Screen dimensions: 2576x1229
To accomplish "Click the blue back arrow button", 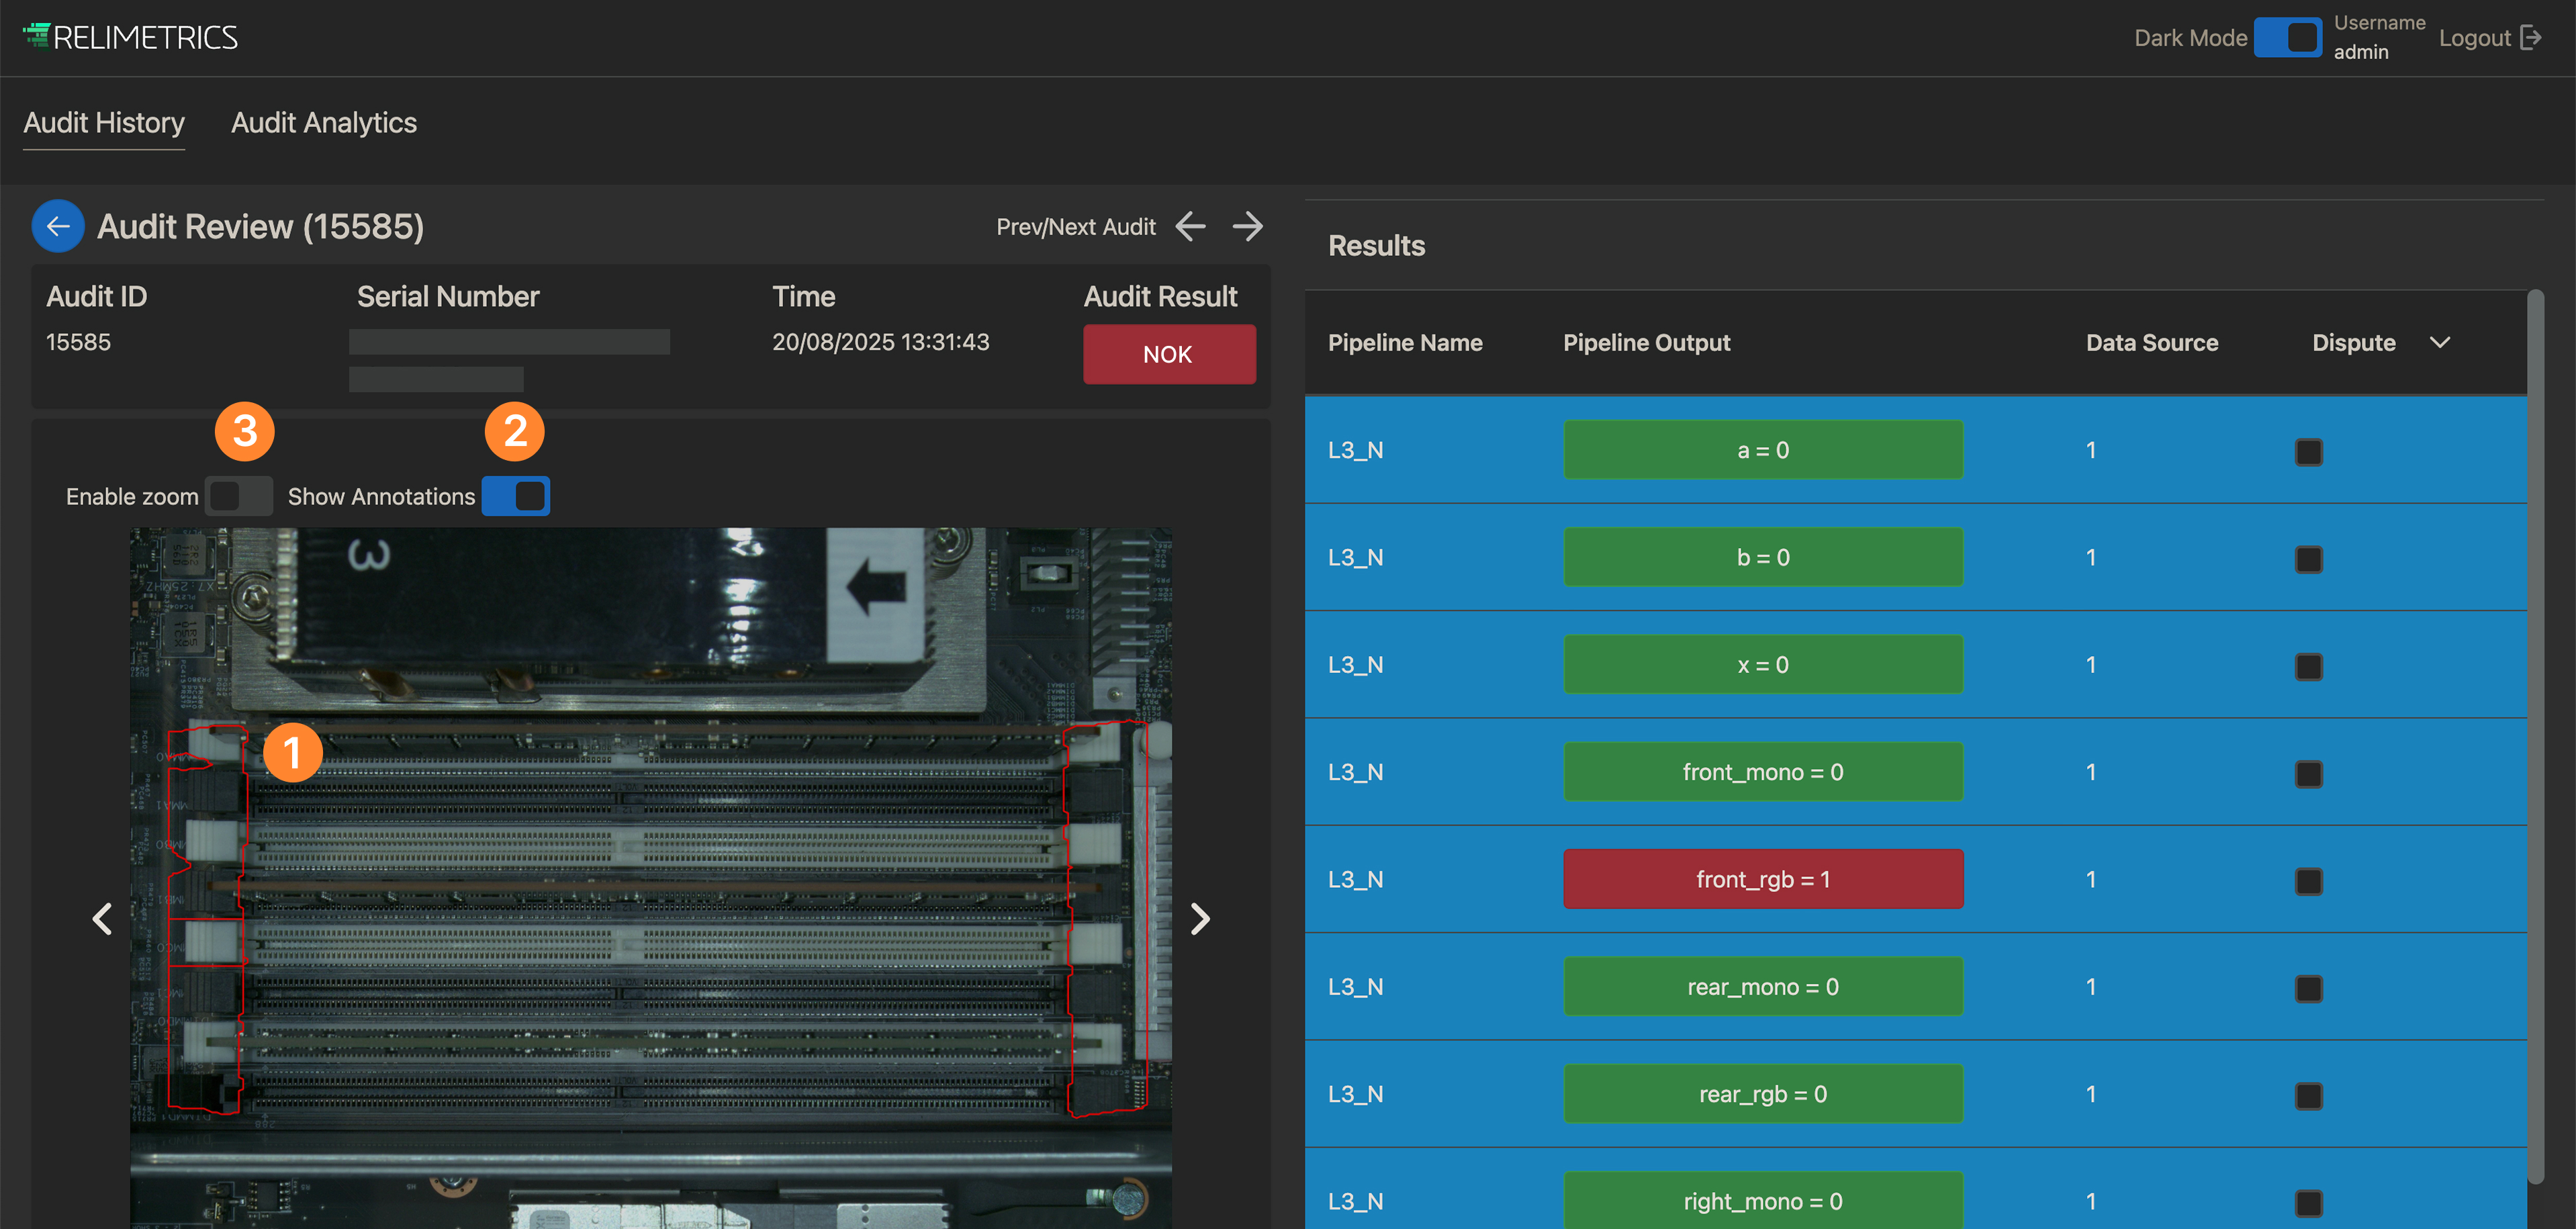I will pos(58,226).
